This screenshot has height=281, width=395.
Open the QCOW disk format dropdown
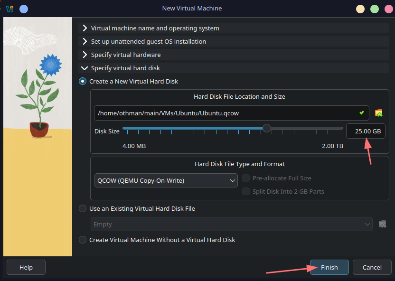pyautogui.click(x=166, y=180)
